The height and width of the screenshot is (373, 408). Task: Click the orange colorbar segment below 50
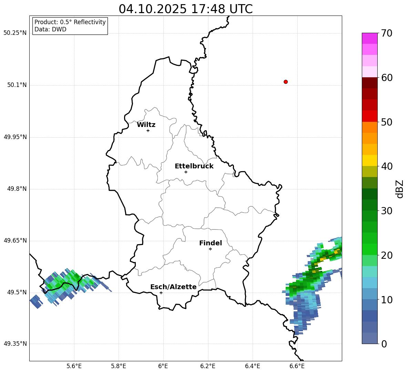click(x=369, y=127)
